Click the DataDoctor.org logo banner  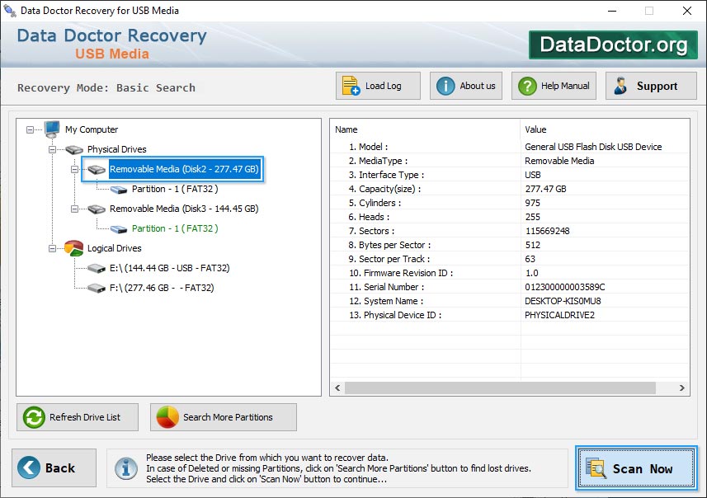pyautogui.click(x=613, y=45)
